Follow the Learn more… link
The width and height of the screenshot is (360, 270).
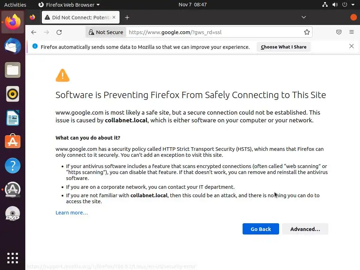click(x=72, y=213)
